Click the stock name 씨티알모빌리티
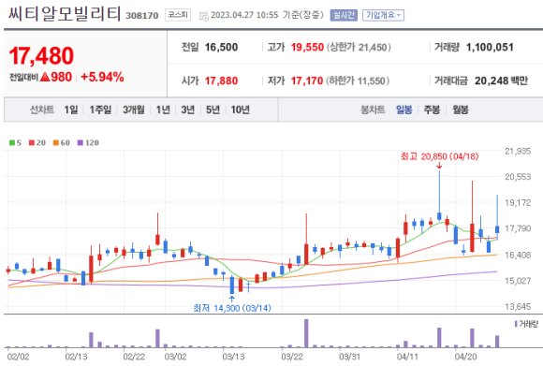 coord(65,13)
